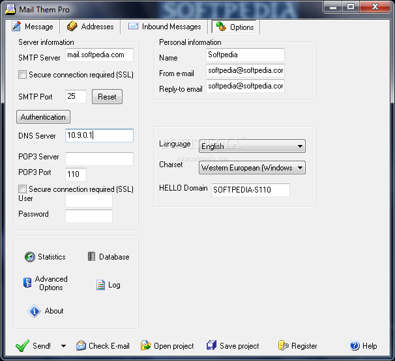Image resolution: width=395 pixels, height=361 pixels.
Task: Click the DNS Server field
Action: pyautogui.click(x=99, y=135)
